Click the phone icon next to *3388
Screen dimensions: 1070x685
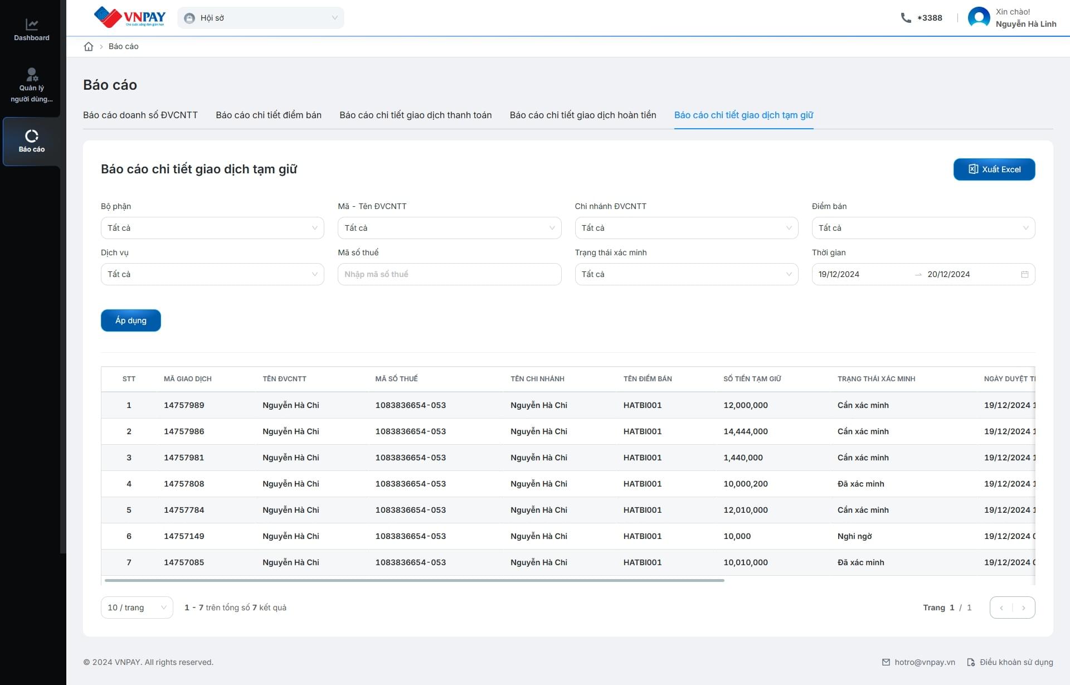click(x=906, y=18)
